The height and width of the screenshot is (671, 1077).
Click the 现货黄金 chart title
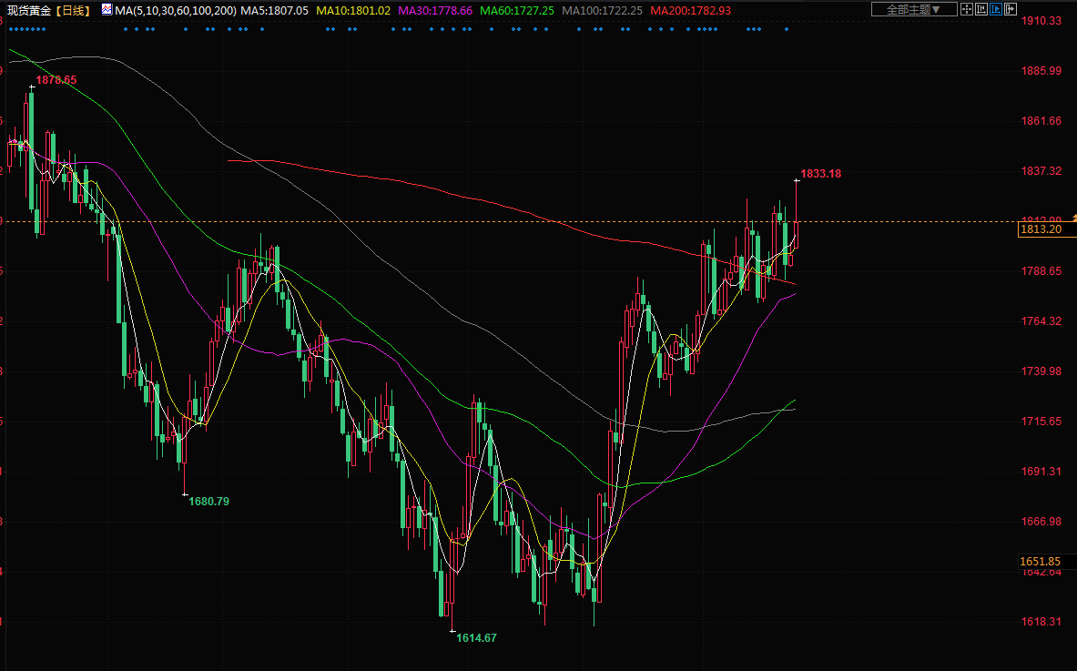click(27, 10)
